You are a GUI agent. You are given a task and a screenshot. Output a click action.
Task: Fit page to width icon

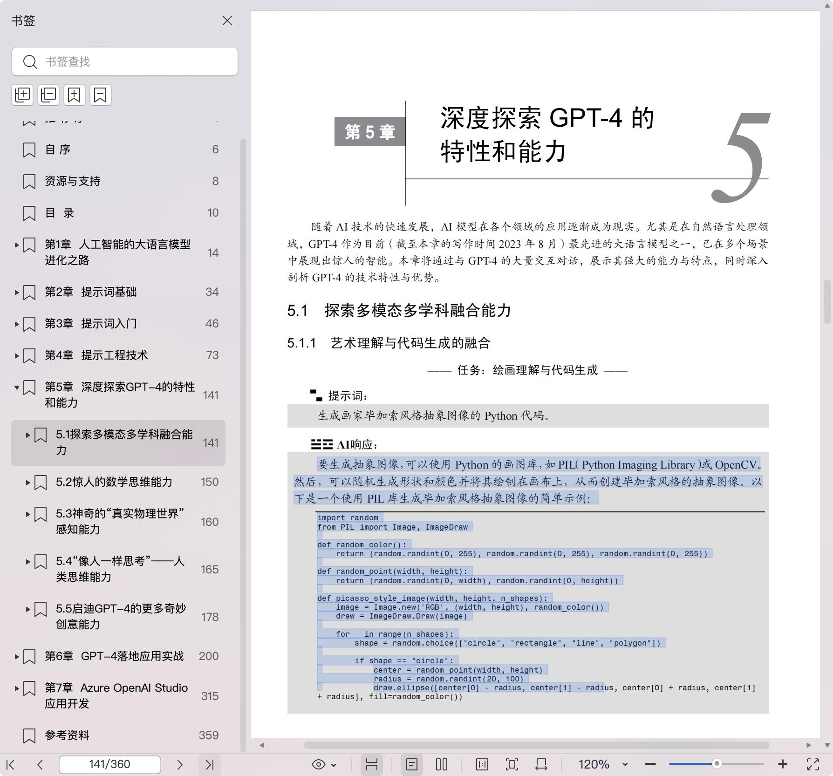[x=541, y=764]
